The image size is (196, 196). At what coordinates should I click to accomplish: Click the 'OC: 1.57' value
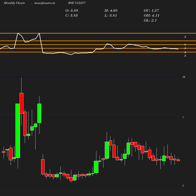tap(151, 11)
